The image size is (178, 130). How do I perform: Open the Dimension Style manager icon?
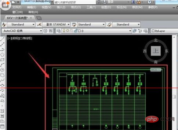click(x=39, y=24)
